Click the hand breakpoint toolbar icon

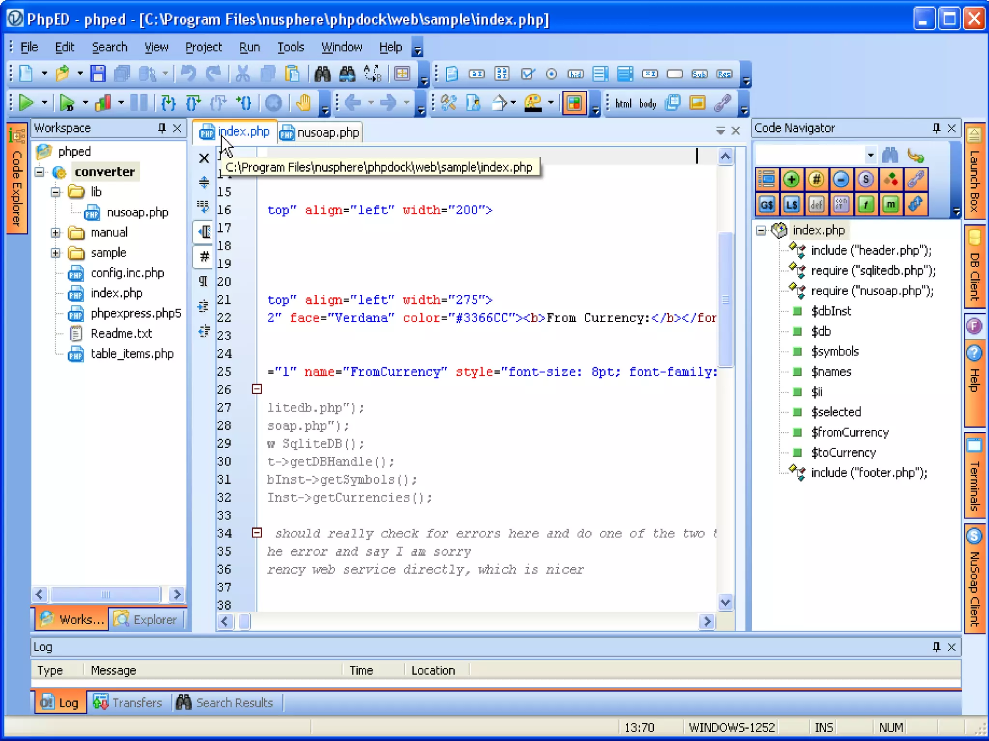point(304,102)
